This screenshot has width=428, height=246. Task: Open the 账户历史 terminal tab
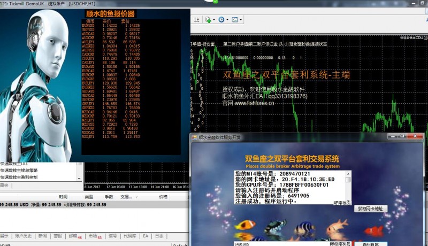coord(23,236)
